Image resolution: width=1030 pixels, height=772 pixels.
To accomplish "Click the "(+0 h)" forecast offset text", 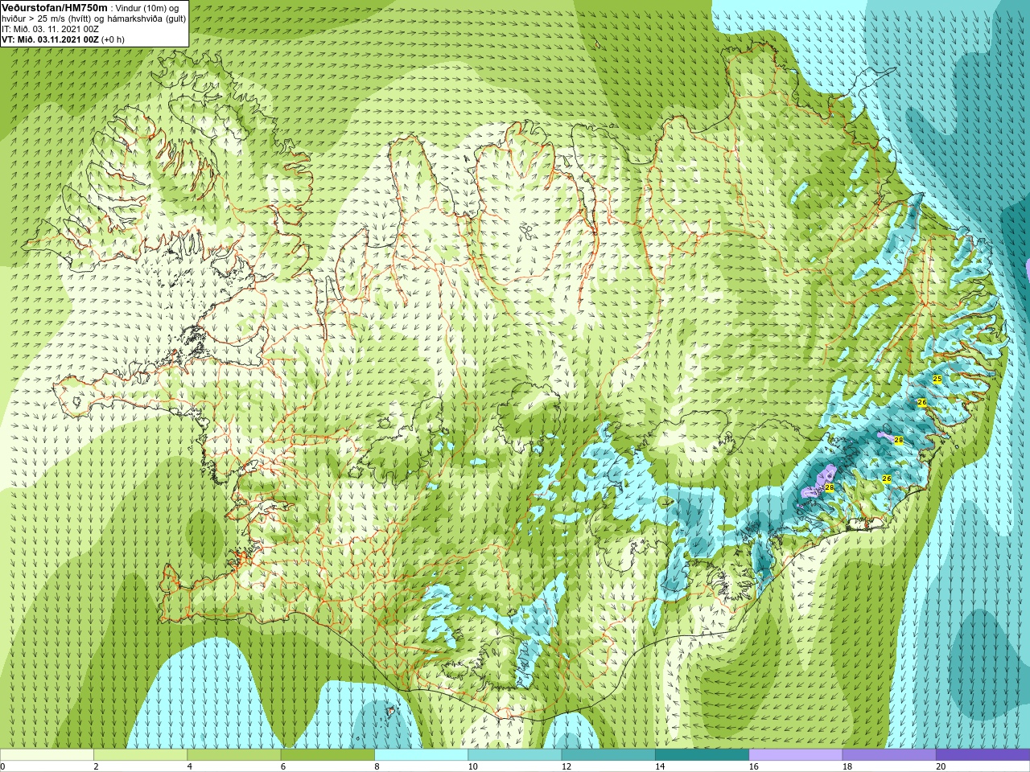I will [x=113, y=39].
